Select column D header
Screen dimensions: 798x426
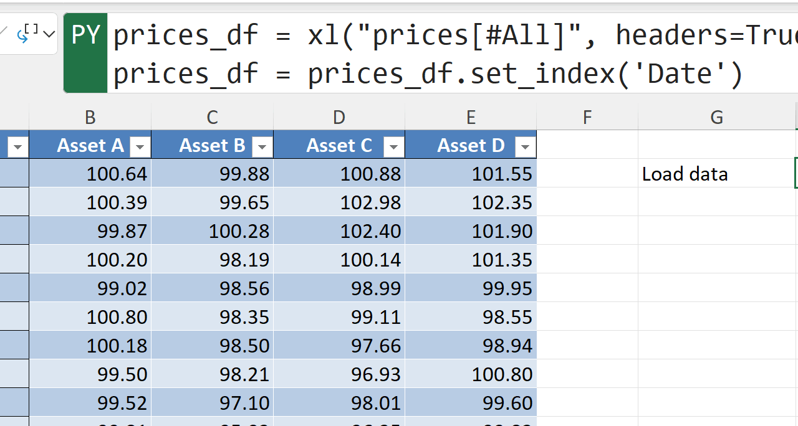(x=339, y=117)
